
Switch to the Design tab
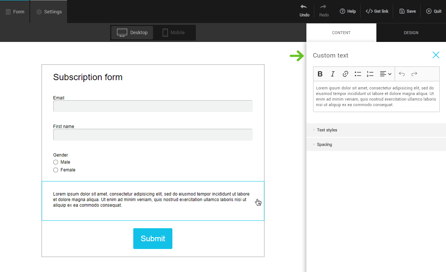[411, 33]
